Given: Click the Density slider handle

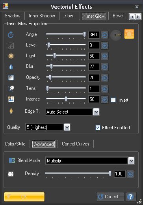Looking at the screenshot, I should pos(110,173).
